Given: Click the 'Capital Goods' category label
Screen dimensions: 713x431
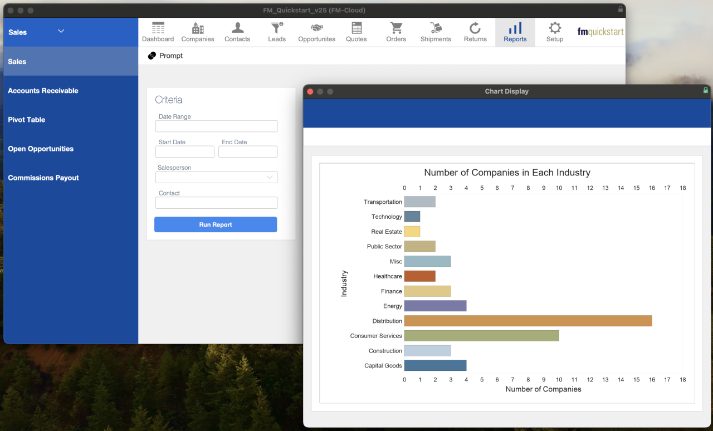Looking at the screenshot, I should (x=383, y=365).
